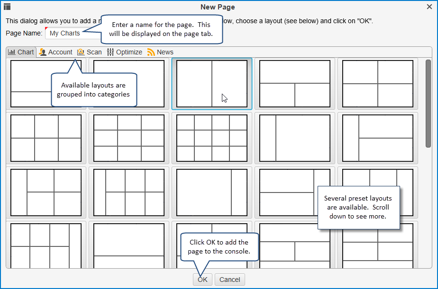438x289 pixels.
Task: Click the Page Name text field
Action: pos(66,34)
